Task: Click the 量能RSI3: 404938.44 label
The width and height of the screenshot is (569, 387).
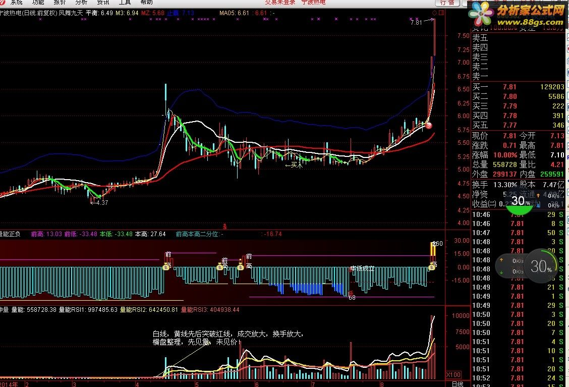Action: tap(210, 310)
